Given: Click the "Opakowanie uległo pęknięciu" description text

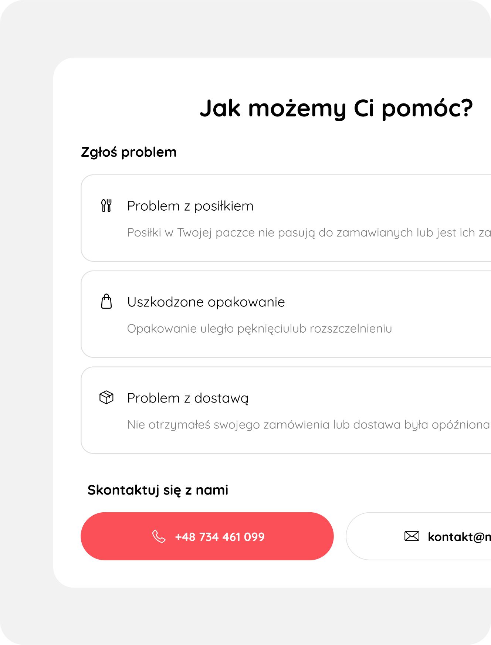Looking at the screenshot, I should (x=259, y=329).
